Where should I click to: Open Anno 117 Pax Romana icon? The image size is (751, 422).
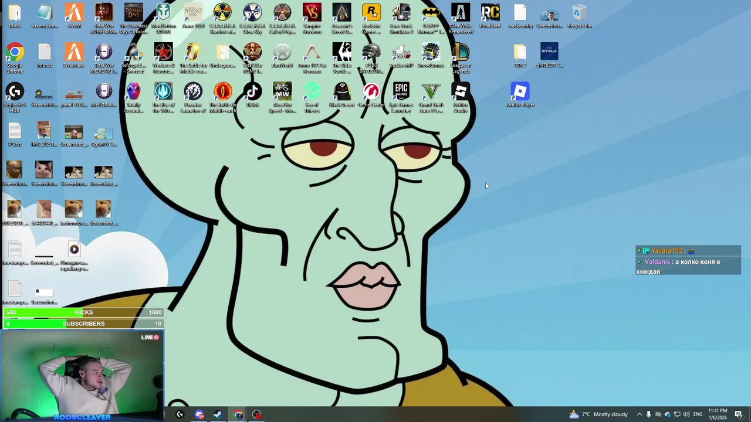point(312,58)
